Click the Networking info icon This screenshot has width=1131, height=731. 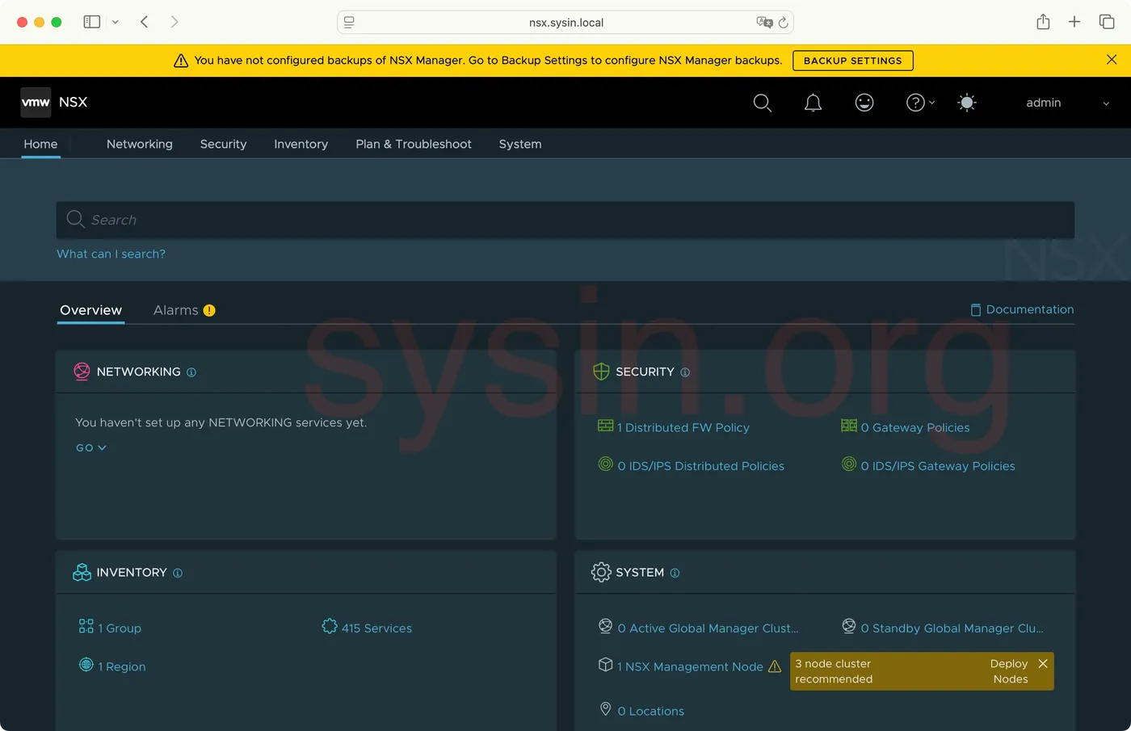[x=191, y=372]
